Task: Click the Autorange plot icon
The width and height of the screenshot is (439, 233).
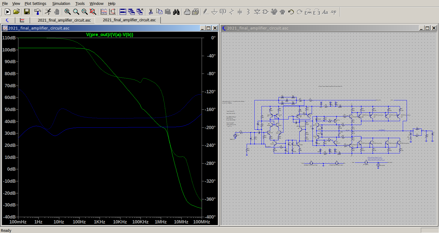Action: (x=104, y=12)
